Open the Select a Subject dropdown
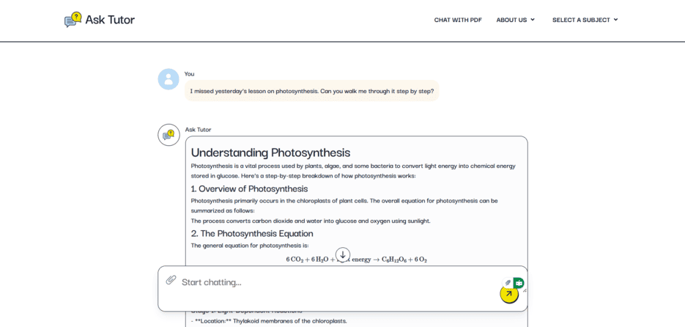685x327 pixels. pyautogui.click(x=585, y=20)
